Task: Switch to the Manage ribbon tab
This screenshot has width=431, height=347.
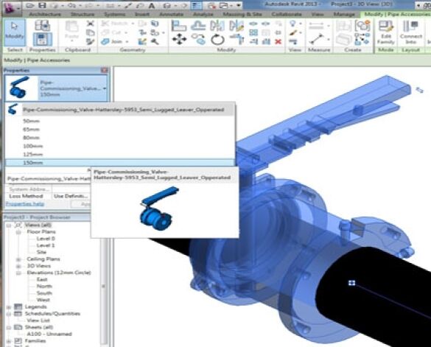Action: pos(344,14)
